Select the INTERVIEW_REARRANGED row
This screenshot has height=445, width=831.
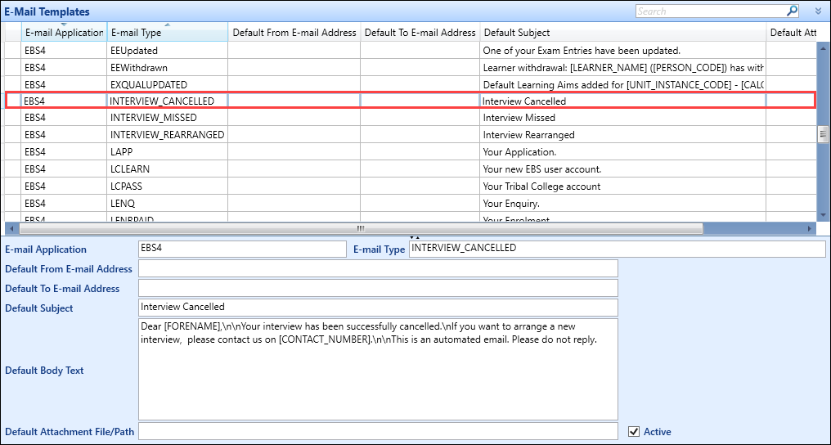[411, 134]
